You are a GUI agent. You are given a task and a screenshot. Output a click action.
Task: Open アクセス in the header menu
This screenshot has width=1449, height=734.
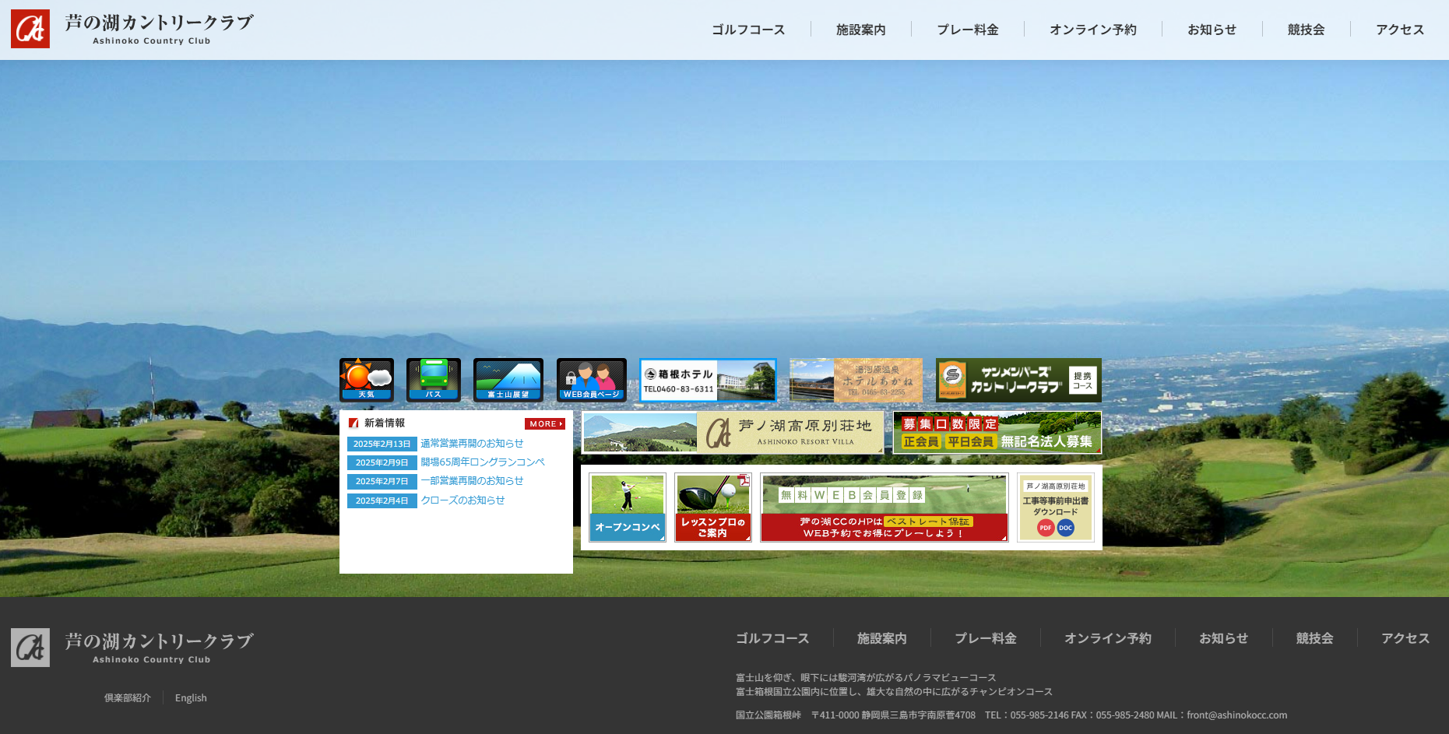click(1399, 30)
